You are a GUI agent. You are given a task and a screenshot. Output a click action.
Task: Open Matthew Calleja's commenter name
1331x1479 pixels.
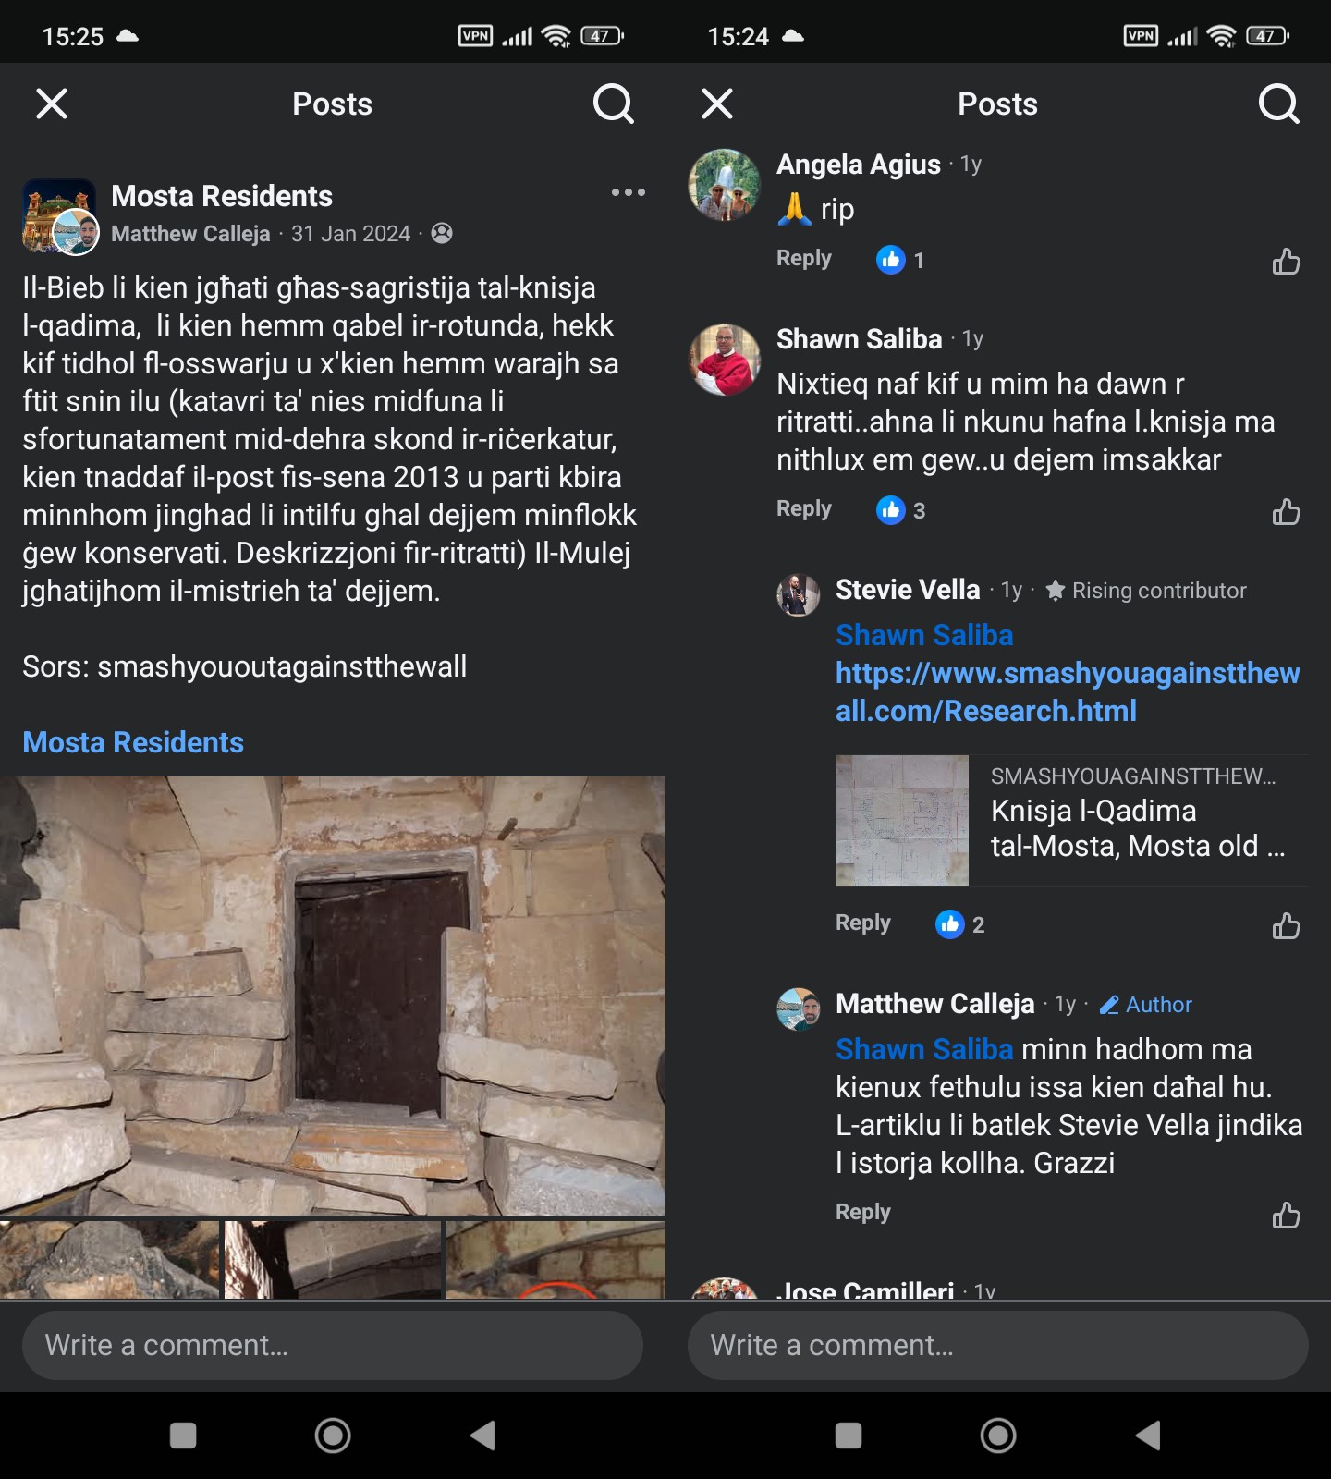pos(935,1004)
